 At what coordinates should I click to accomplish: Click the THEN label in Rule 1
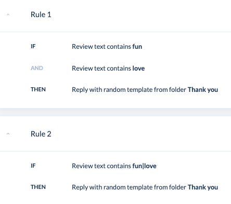tap(38, 89)
